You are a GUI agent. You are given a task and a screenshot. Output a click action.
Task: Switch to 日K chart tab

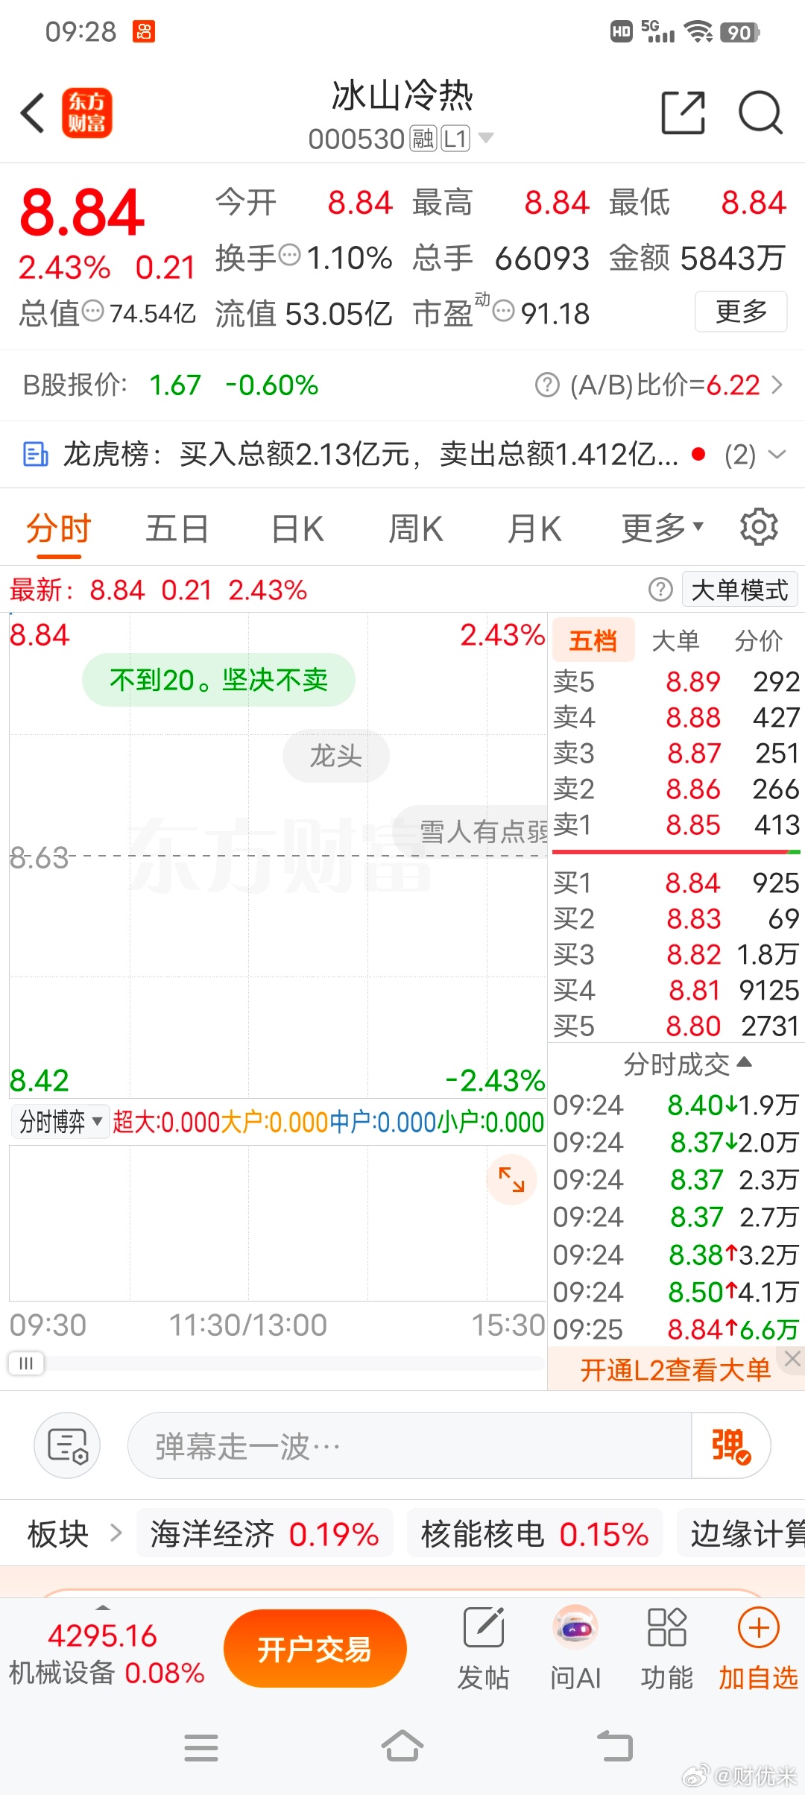coord(297,529)
